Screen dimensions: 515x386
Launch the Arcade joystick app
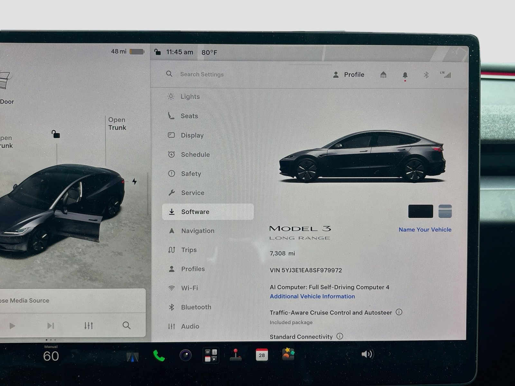[x=236, y=355]
